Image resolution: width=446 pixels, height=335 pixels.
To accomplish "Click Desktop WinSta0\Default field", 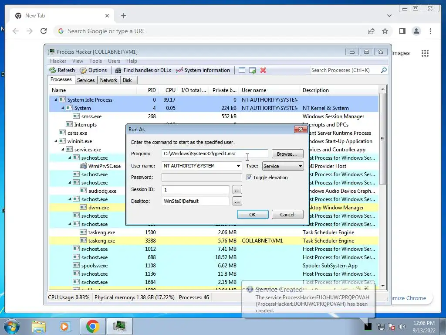I will tap(196, 201).
